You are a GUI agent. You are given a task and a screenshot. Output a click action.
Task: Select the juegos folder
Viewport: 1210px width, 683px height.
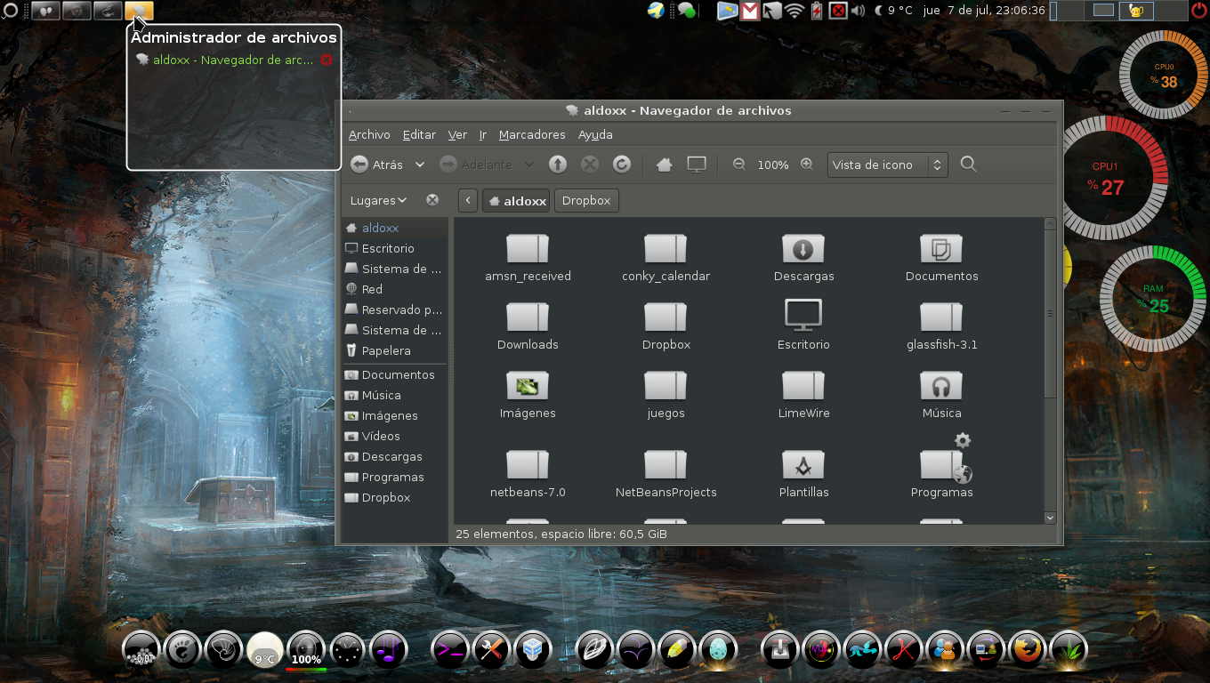[x=665, y=395]
